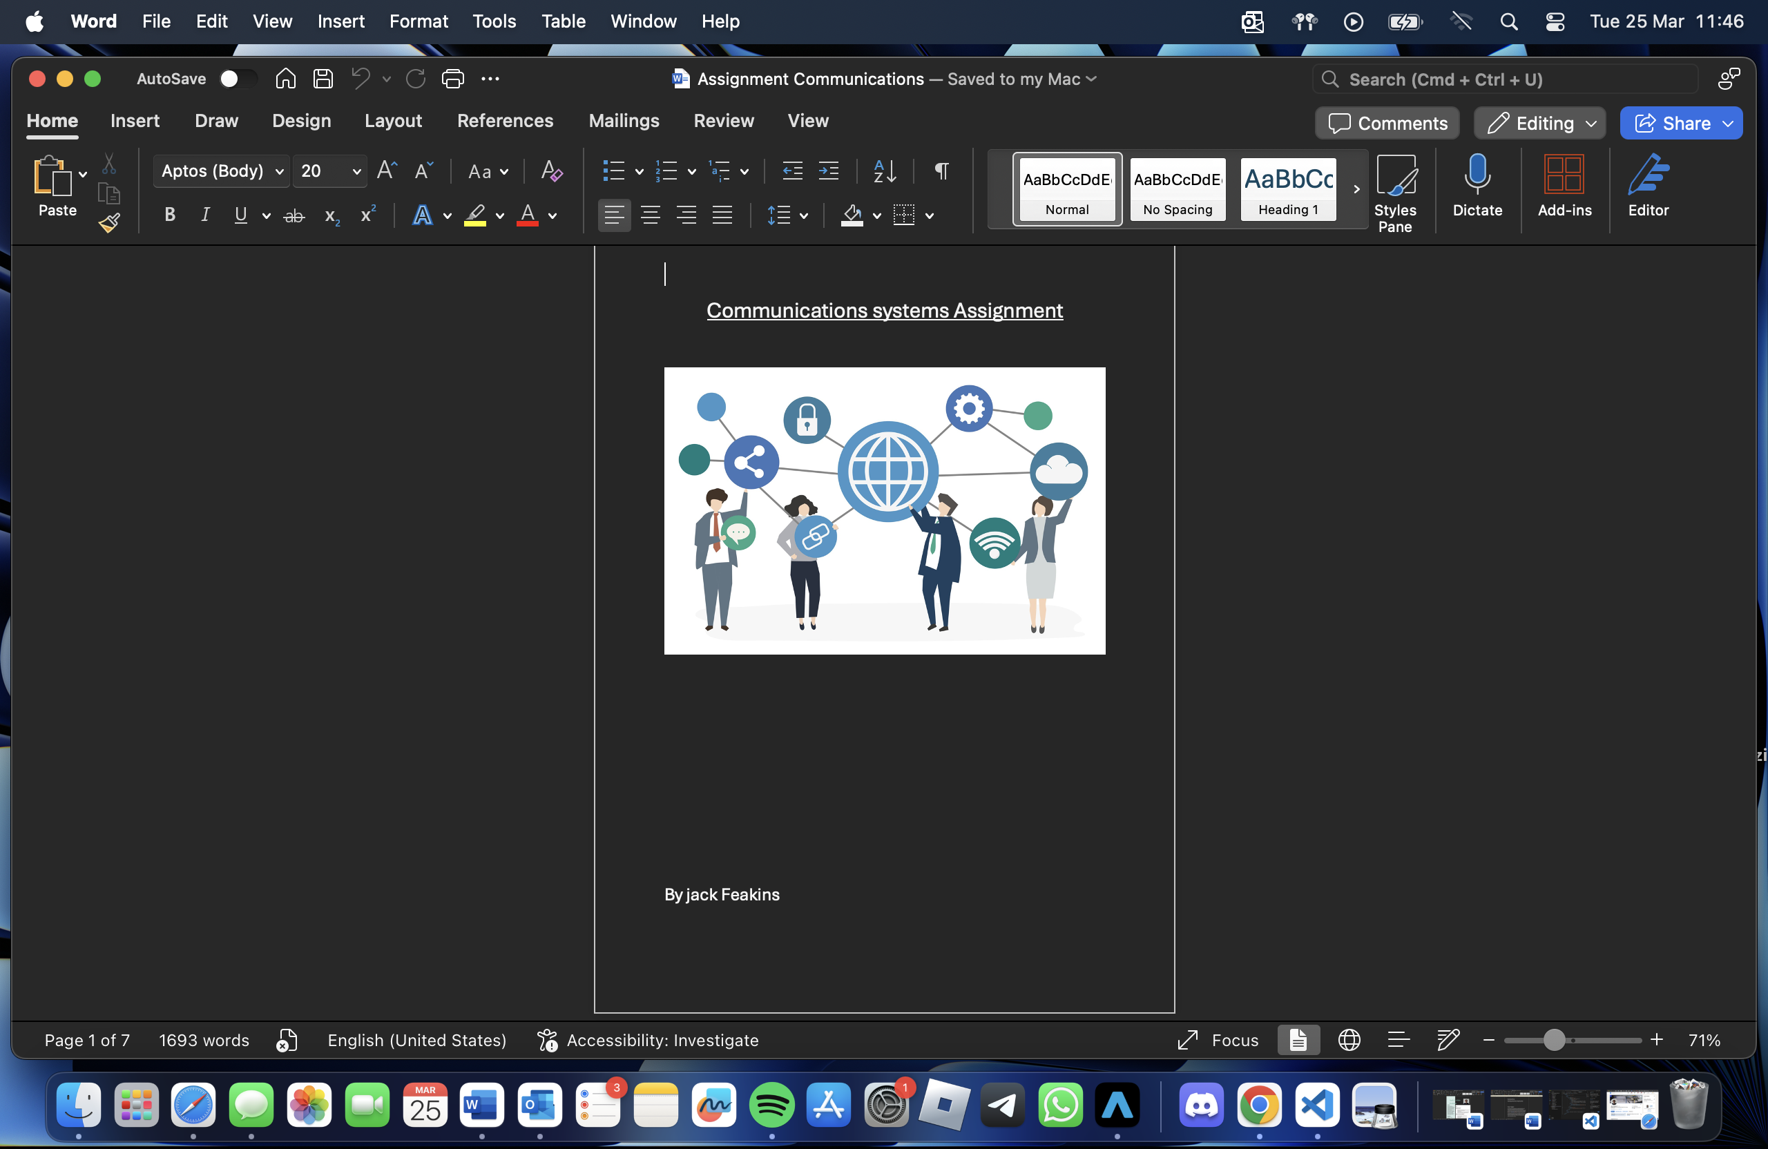Toggle Underline formatting

coord(241,215)
